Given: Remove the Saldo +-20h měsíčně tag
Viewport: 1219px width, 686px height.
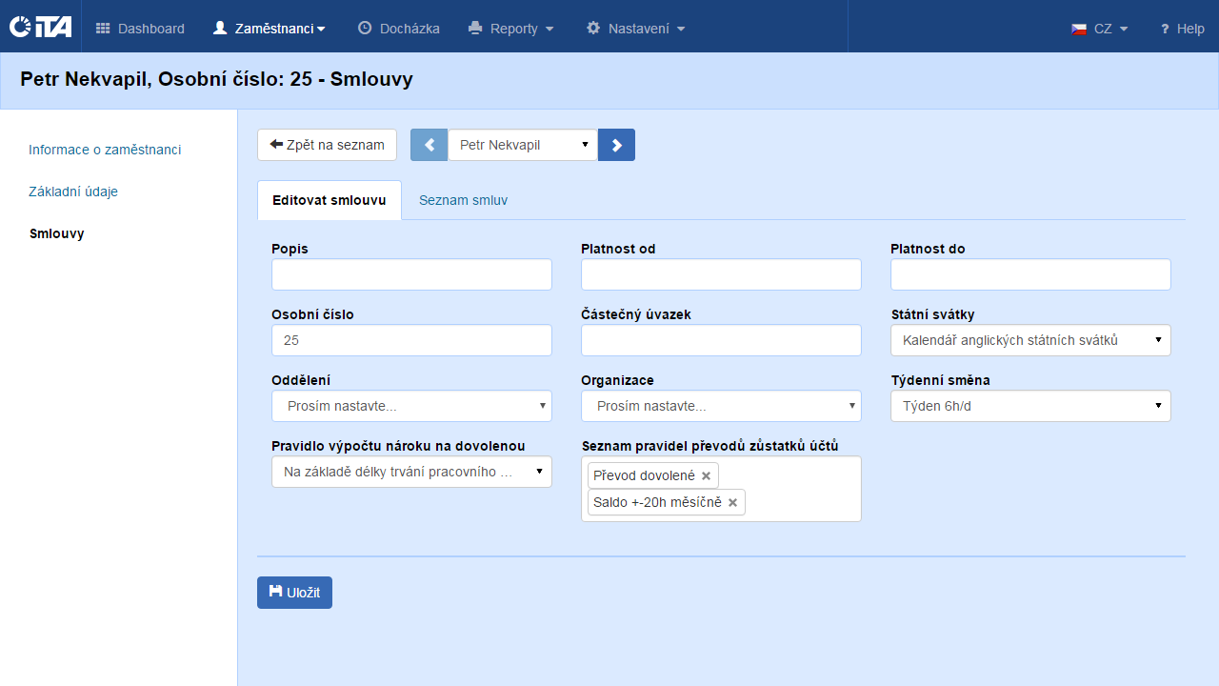Looking at the screenshot, I should tap(732, 503).
